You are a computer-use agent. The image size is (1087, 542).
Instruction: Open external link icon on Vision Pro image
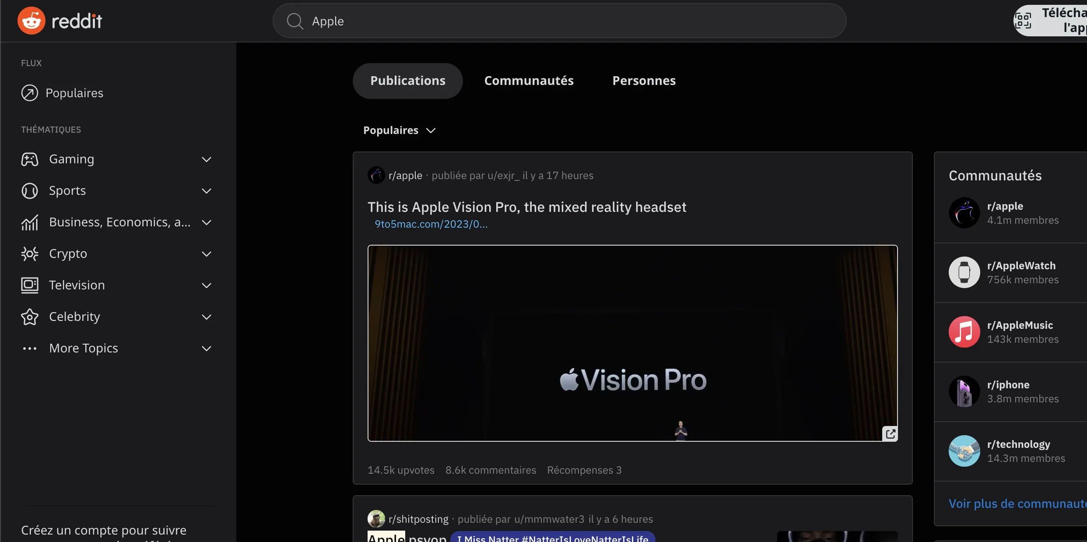point(890,433)
